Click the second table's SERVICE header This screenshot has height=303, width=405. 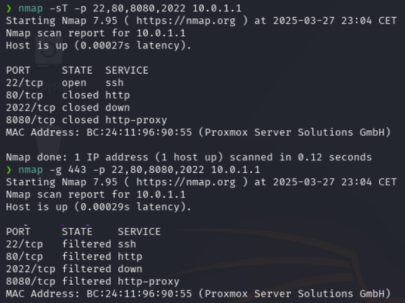[x=139, y=232]
